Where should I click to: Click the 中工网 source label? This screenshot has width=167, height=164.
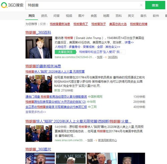[x=92, y=107]
